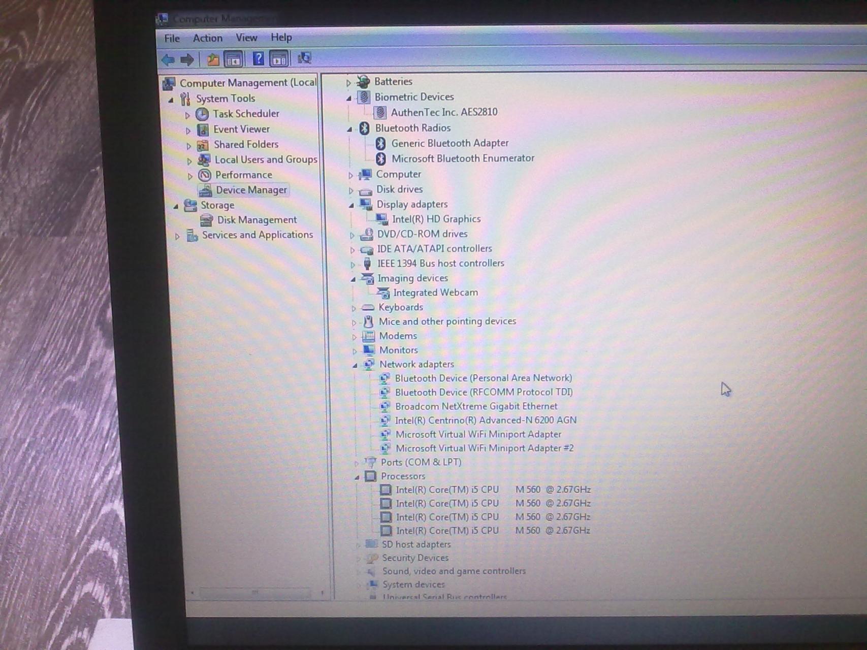
Task: Collapse the Display adapters category
Action: click(x=351, y=205)
